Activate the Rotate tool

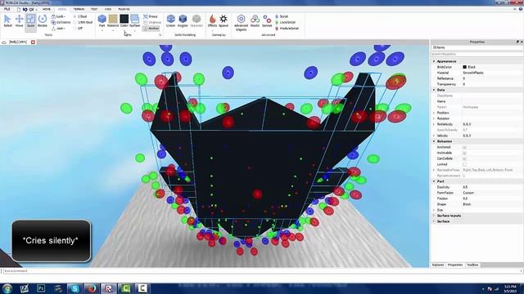[x=42, y=20]
